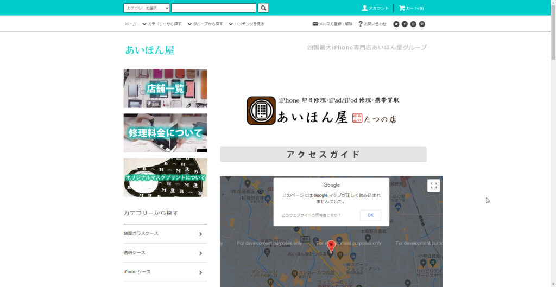Click the red map pin marker
The image size is (556, 287).
click(331, 246)
